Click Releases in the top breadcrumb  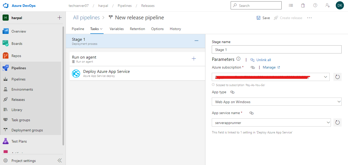pos(148,6)
